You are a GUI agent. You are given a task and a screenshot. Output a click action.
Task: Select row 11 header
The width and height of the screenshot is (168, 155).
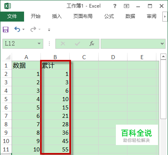6,149
